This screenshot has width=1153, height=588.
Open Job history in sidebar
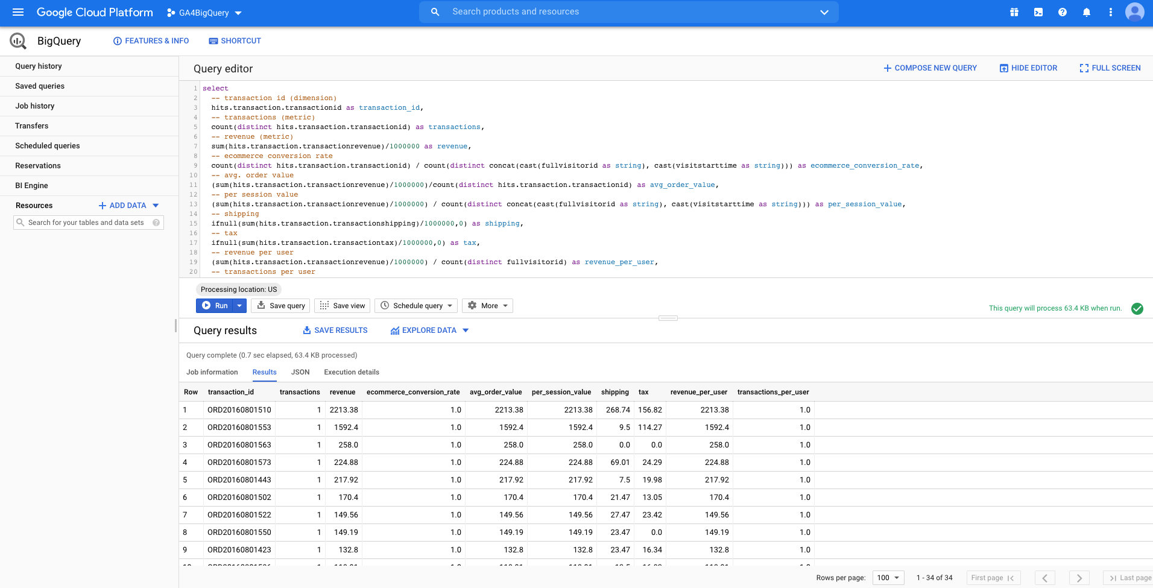tap(89, 106)
